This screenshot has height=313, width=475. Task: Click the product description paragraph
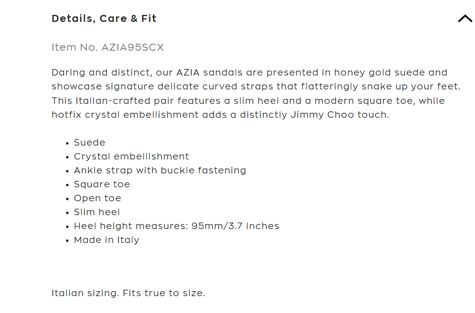tap(256, 94)
